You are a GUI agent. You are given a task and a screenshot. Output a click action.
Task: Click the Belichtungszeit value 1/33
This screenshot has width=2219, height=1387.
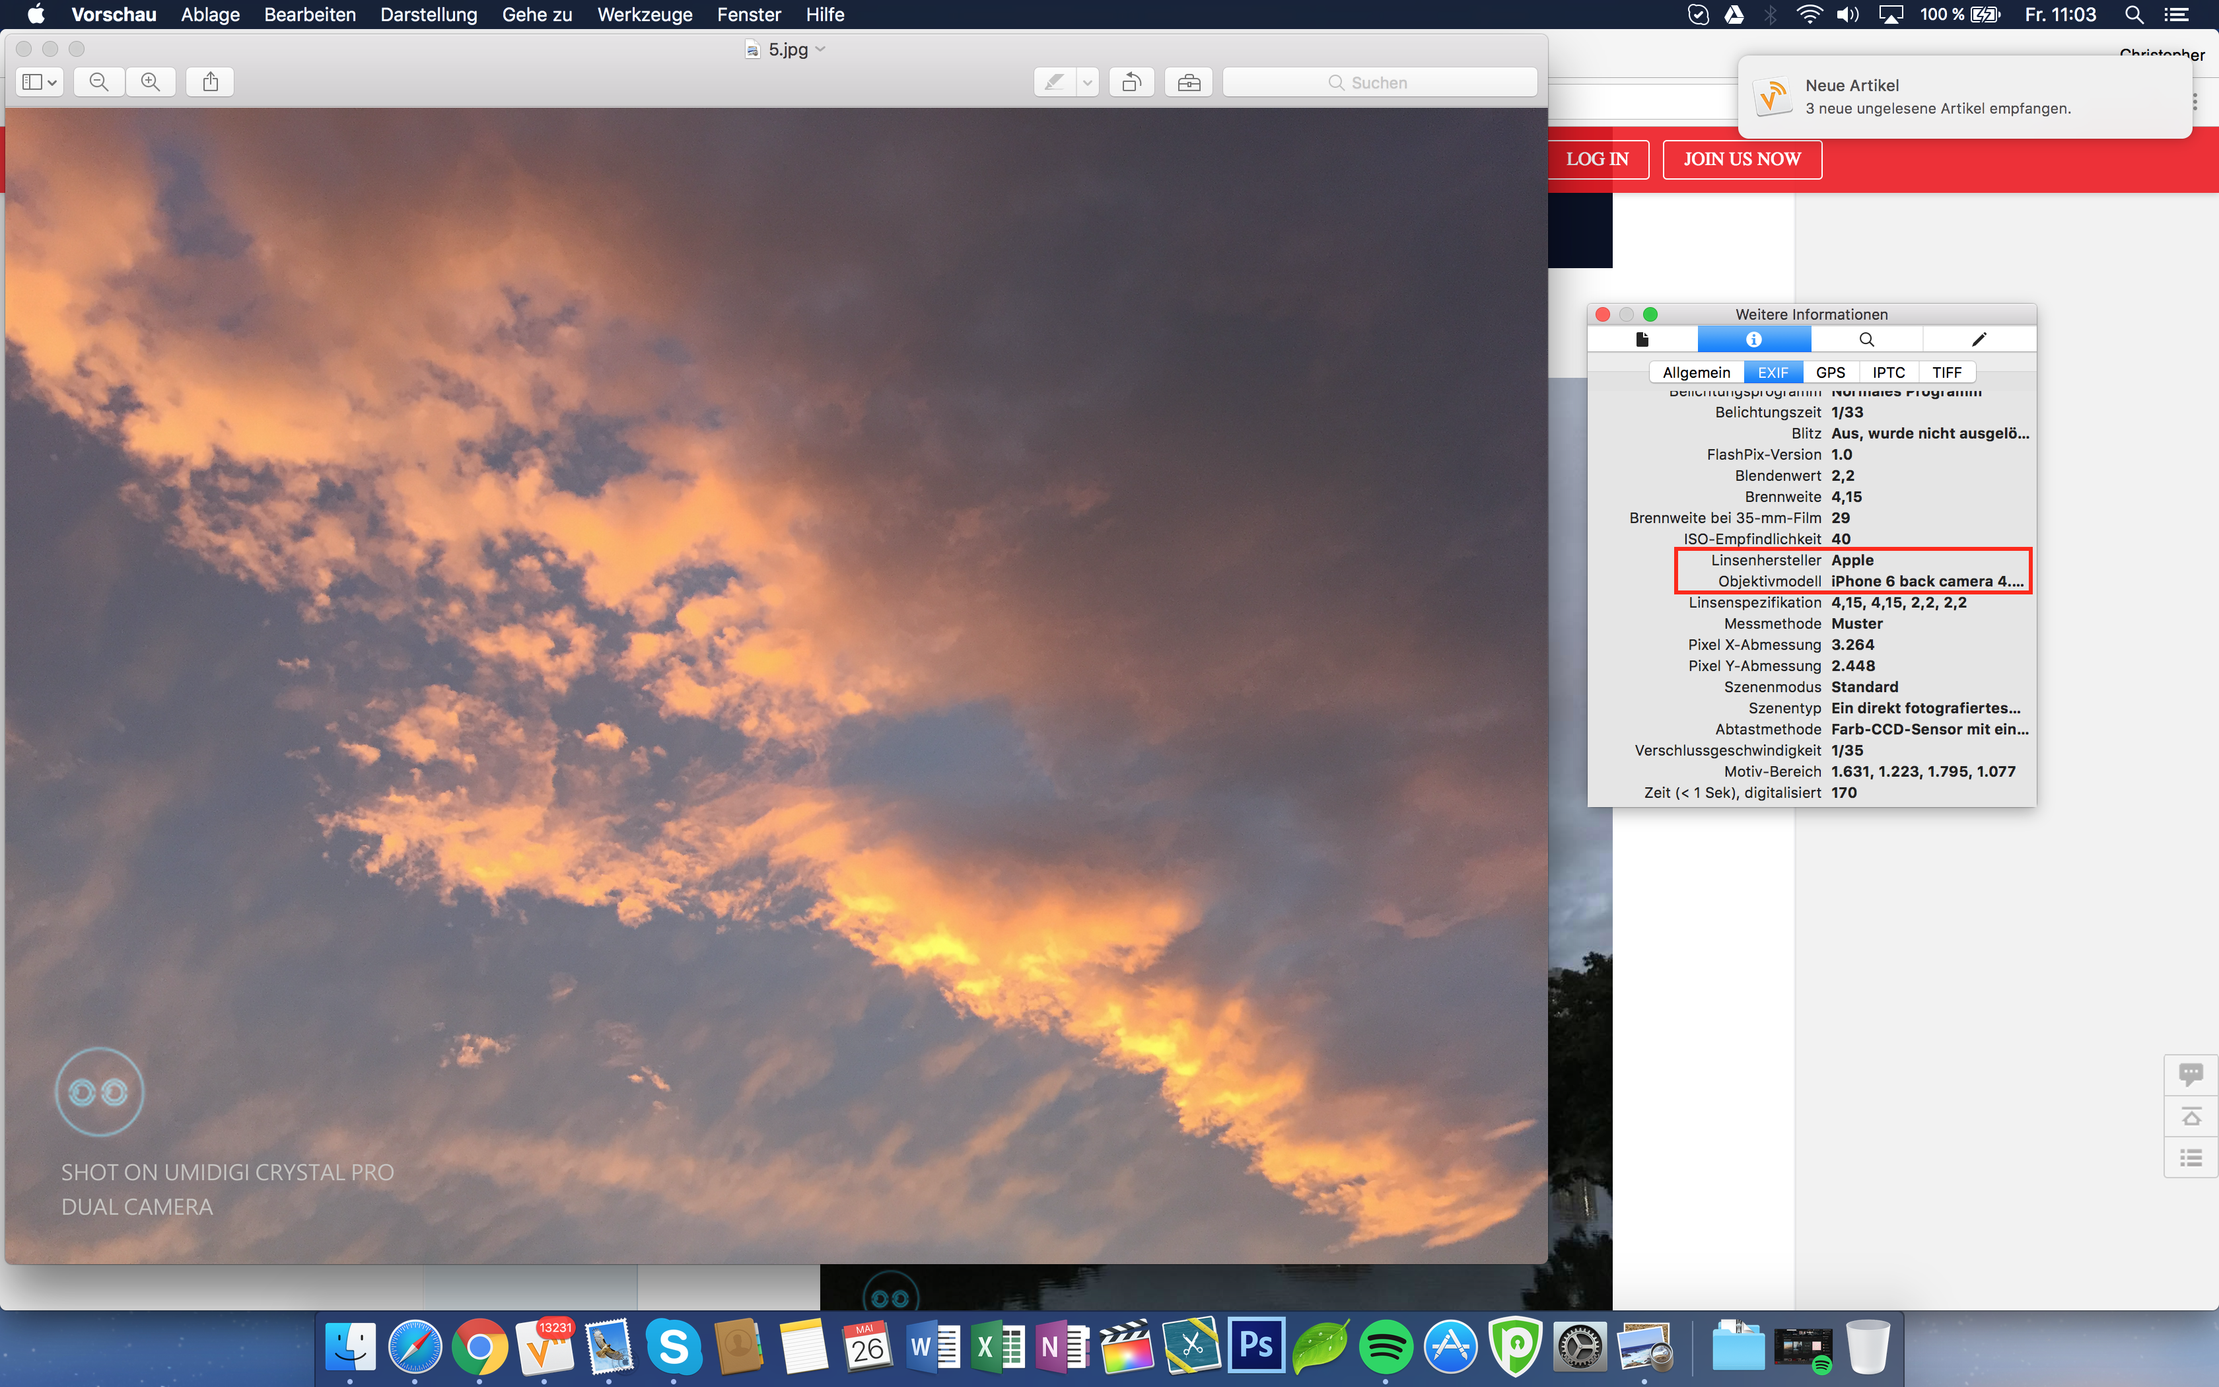tap(1847, 412)
